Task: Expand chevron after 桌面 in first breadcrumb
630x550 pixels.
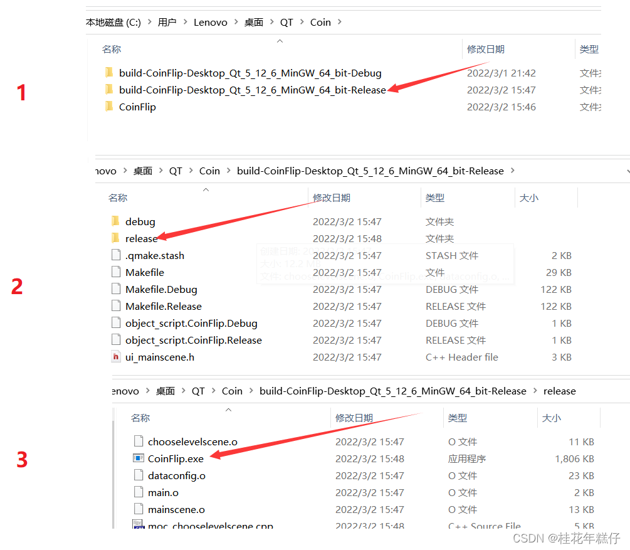Action: tap(272, 22)
